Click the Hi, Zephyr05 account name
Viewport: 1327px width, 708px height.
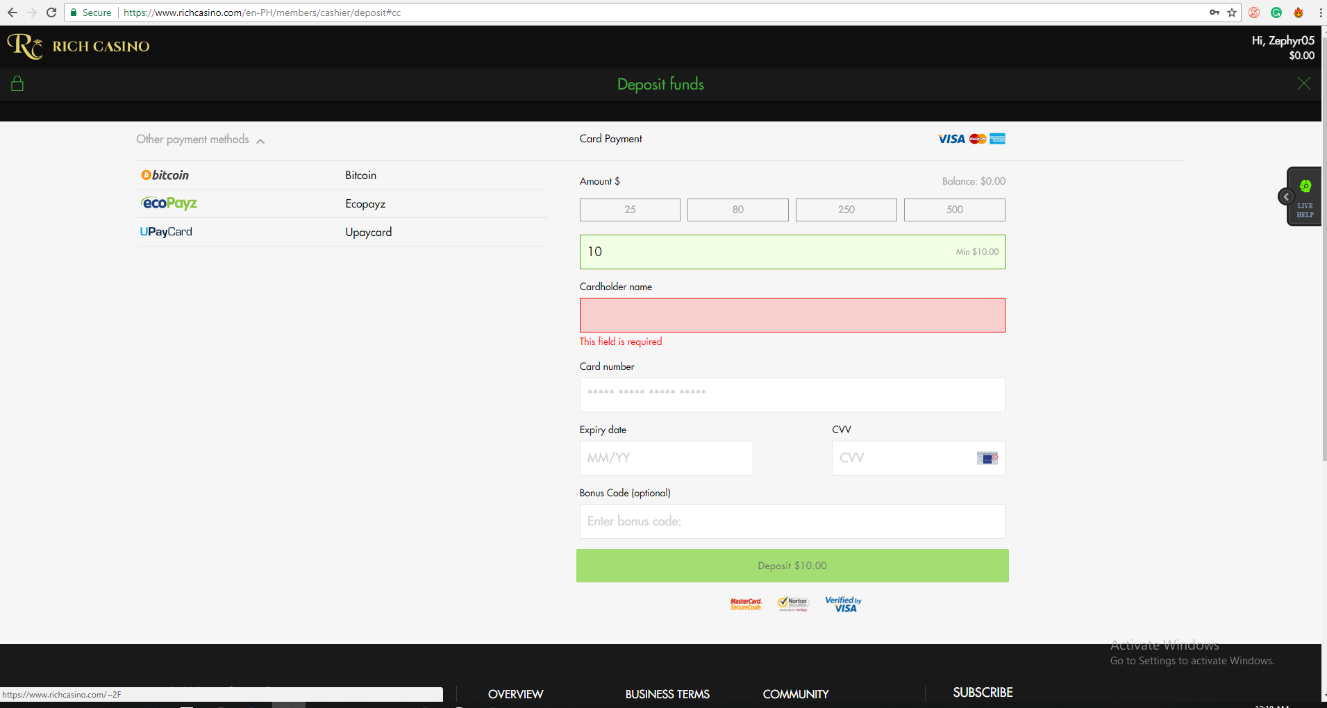(1283, 40)
